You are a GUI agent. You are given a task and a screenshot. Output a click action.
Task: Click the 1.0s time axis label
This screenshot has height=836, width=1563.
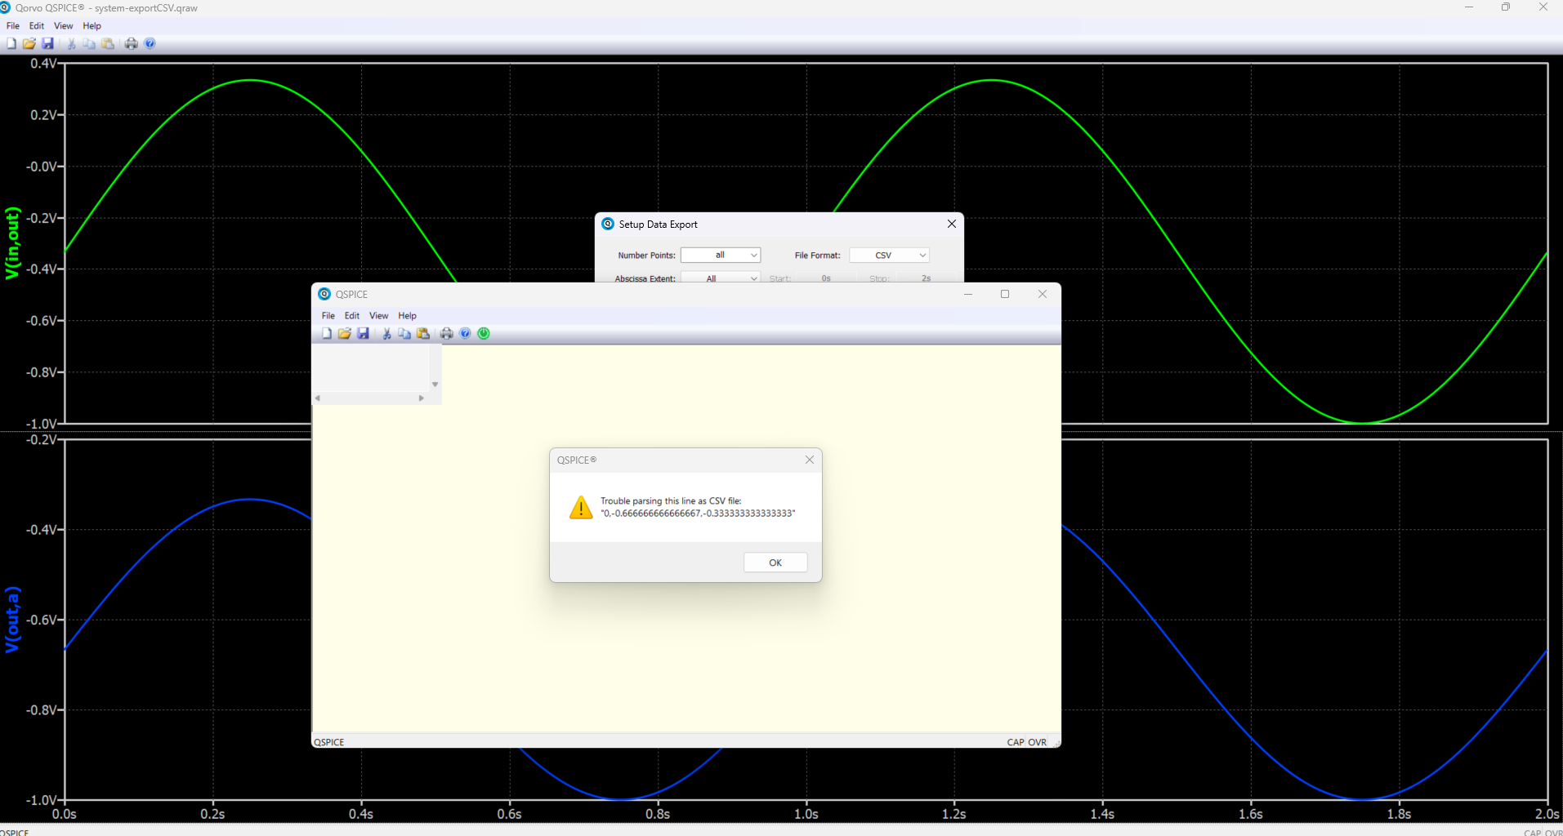806,814
